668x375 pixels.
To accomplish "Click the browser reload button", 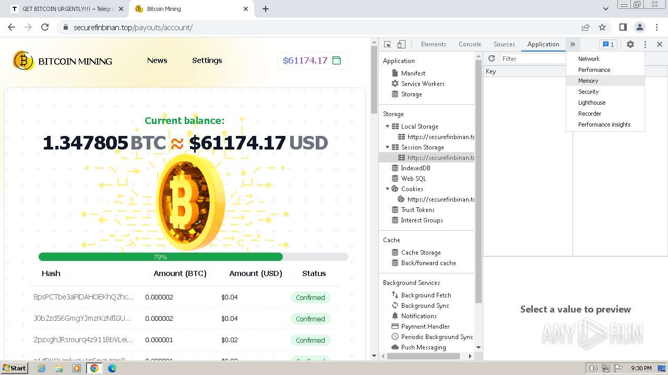I will tap(45, 27).
